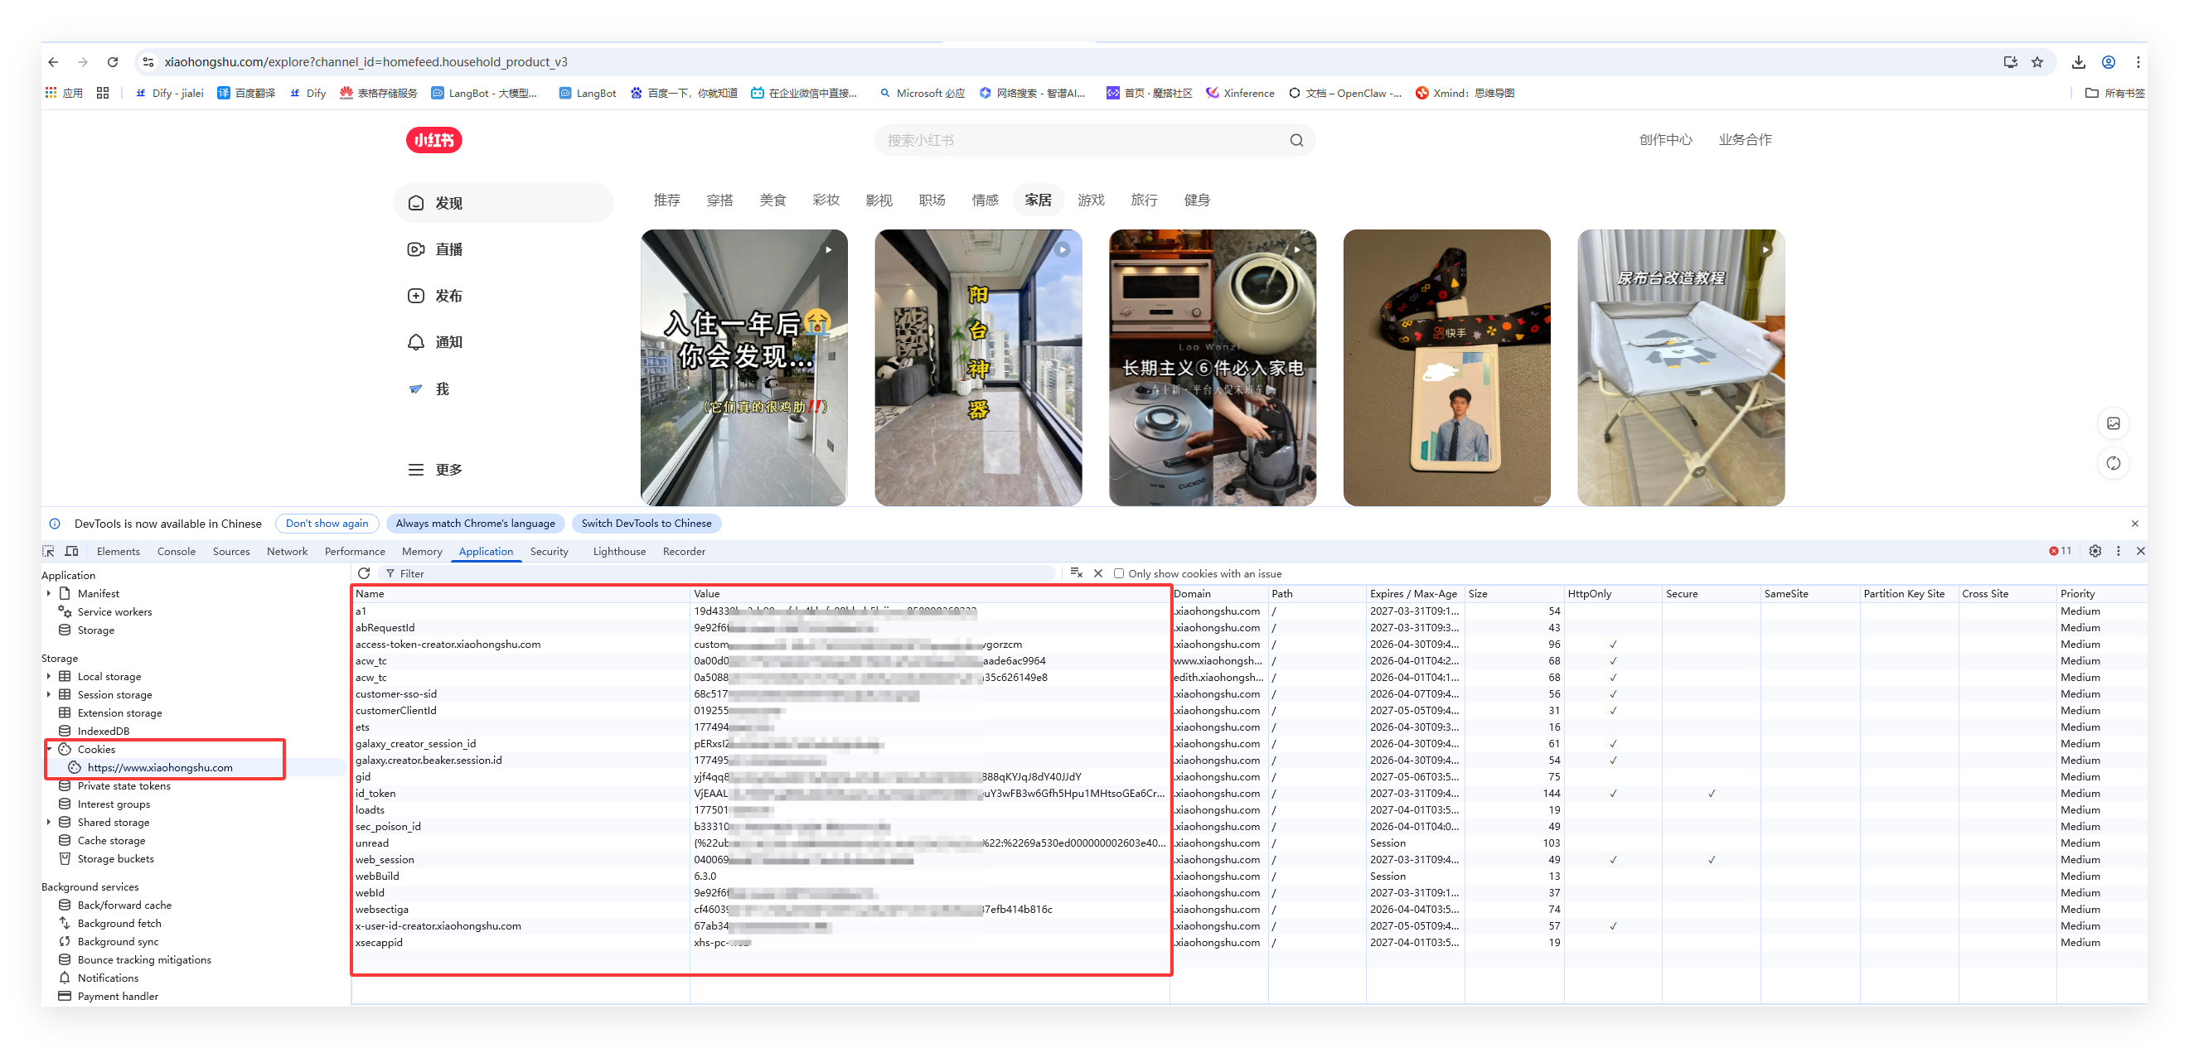2189x1048 pixels.
Task: Open the 更多 menu in the sidebar
Action: (435, 470)
